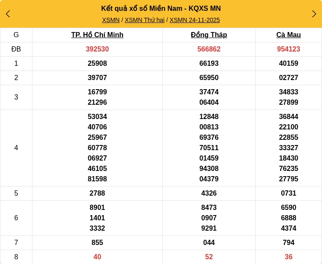Click Cà Mau special prize 954123
Image resolution: width=322 pixels, height=264 pixels.
(289, 49)
